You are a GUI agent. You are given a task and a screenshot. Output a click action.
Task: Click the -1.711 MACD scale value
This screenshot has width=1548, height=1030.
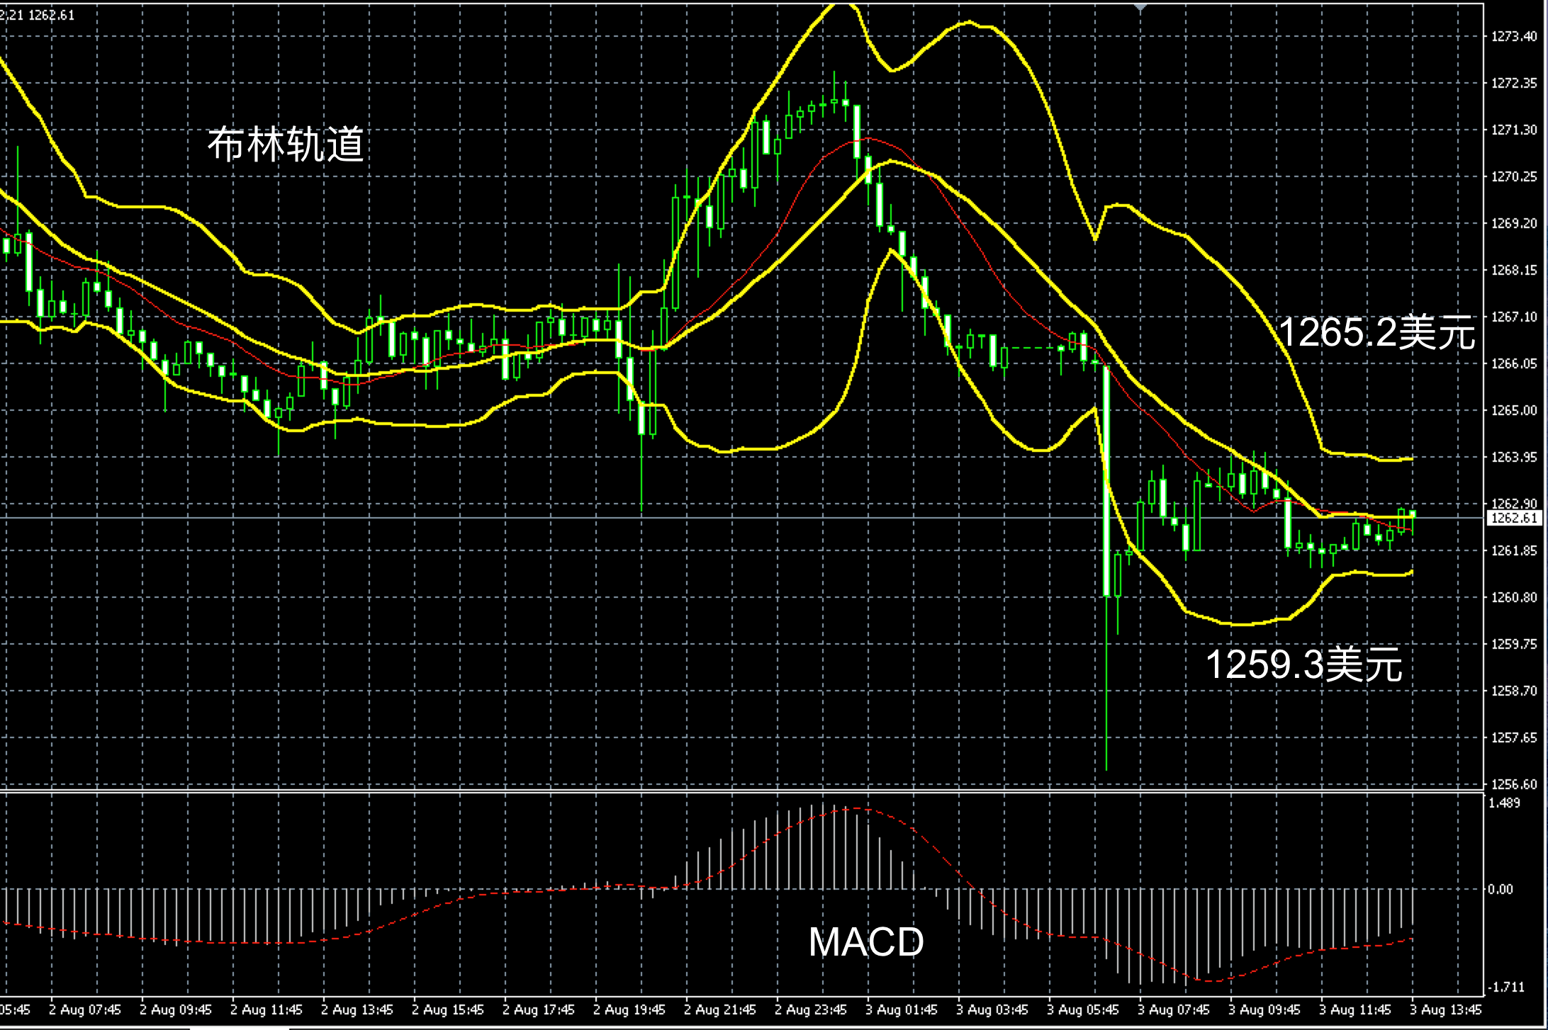click(x=1505, y=987)
